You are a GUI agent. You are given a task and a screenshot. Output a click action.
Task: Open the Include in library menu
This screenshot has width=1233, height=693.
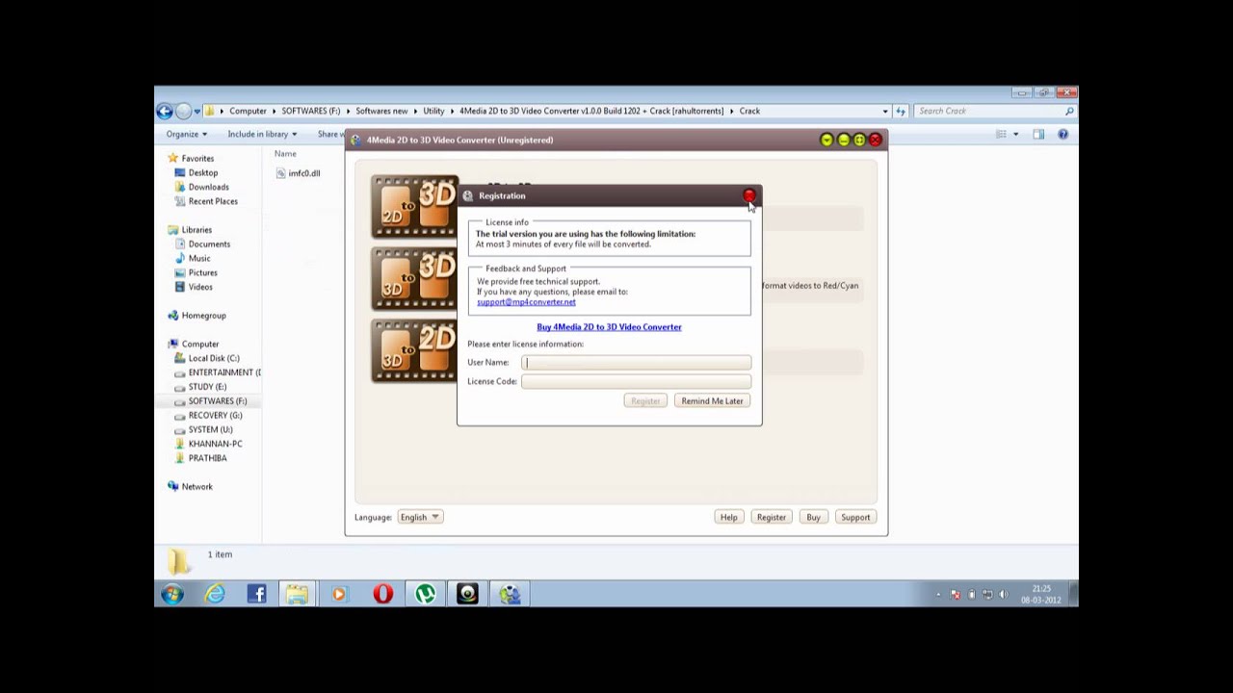pos(262,135)
